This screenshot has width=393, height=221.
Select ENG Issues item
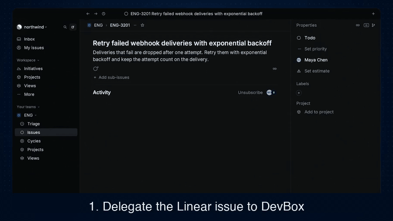pyautogui.click(x=46, y=132)
